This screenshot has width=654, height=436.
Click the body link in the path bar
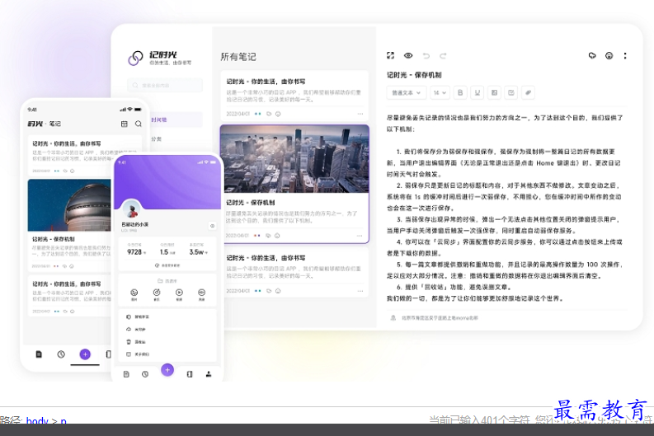click(37, 420)
